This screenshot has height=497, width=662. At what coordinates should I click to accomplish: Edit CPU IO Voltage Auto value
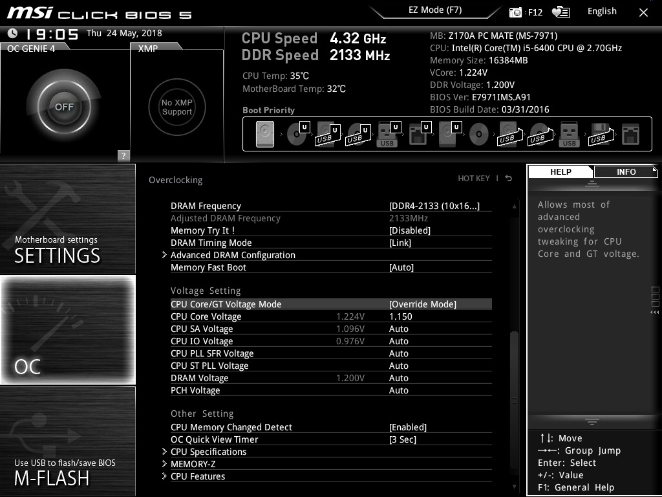click(398, 341)
